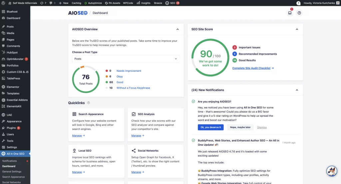Click Quicklinks help question icon
The width and height of the screenshot is (341, 184).
pos(89,103)
